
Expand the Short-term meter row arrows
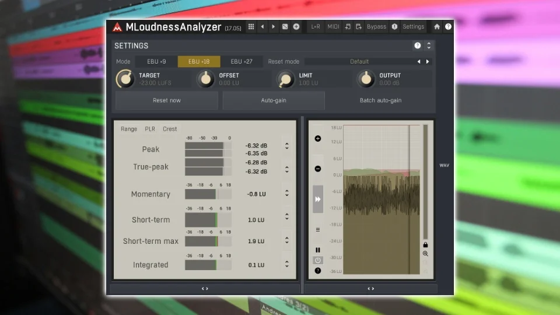[x=287, y=217]
